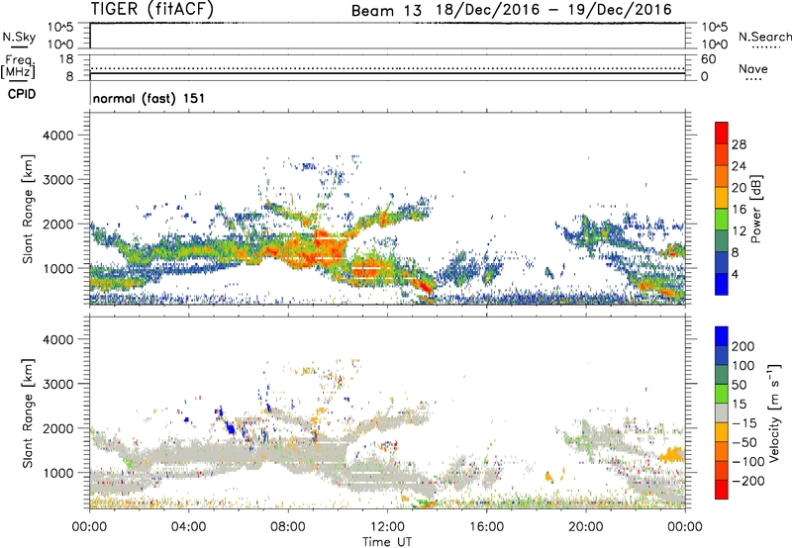The width and height of the screenshot is (792, 548).
Task: Pick the bright blue Velocity segment above 200
Action: coord(722,336)
